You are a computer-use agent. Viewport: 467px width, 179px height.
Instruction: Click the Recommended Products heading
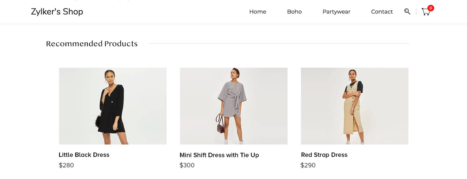click(x=92, y=44)
